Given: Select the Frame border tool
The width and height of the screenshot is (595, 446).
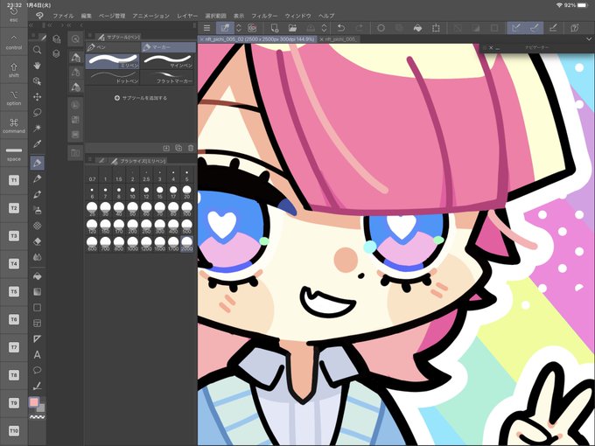Looking at the screenshot, I should 37,323.
